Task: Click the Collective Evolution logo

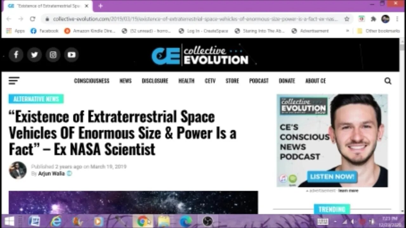Action: pyautogui.click(x=200, y=55)
